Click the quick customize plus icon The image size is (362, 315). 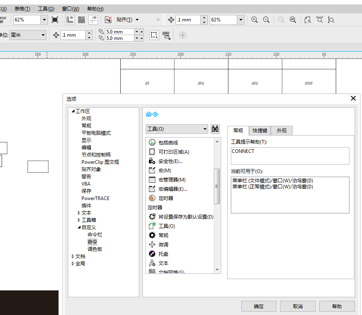tap(183, 35)
